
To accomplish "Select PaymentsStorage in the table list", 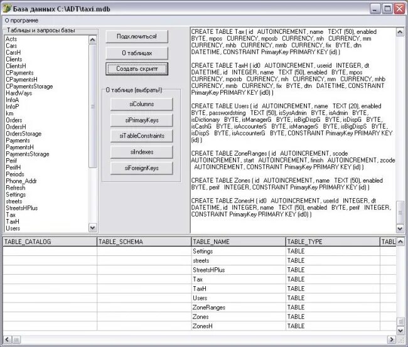I will [x=28, y=154].
